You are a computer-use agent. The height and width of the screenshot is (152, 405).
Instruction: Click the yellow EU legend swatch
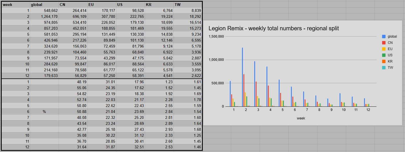click(x=384, y=49)
